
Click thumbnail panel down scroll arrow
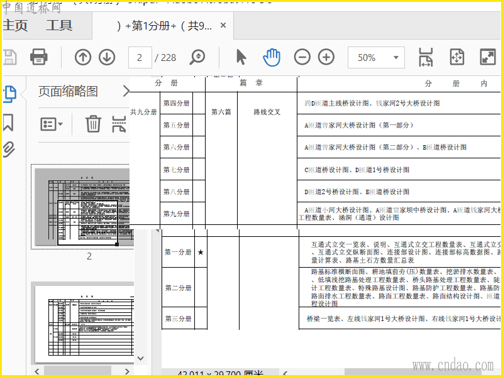pyautogui.click(x=140, y=358)
